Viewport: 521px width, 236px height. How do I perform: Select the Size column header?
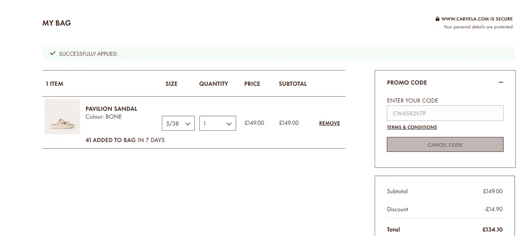[x=172, y=84]
